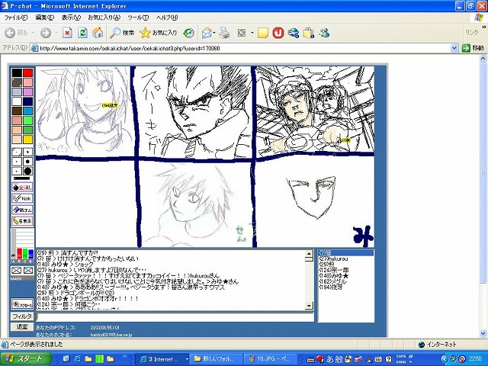Click the red circular U toolbar icon
Screen dimensions: 488x366
tap(278, 33)
